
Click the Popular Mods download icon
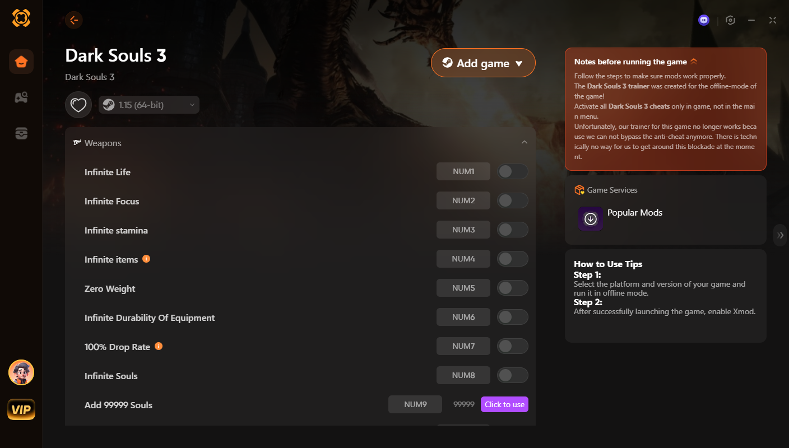pyautogui.click(x=591, y=219)
